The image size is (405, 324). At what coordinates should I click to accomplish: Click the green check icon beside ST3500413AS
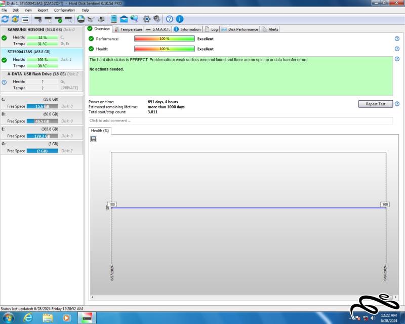(4, 60)
